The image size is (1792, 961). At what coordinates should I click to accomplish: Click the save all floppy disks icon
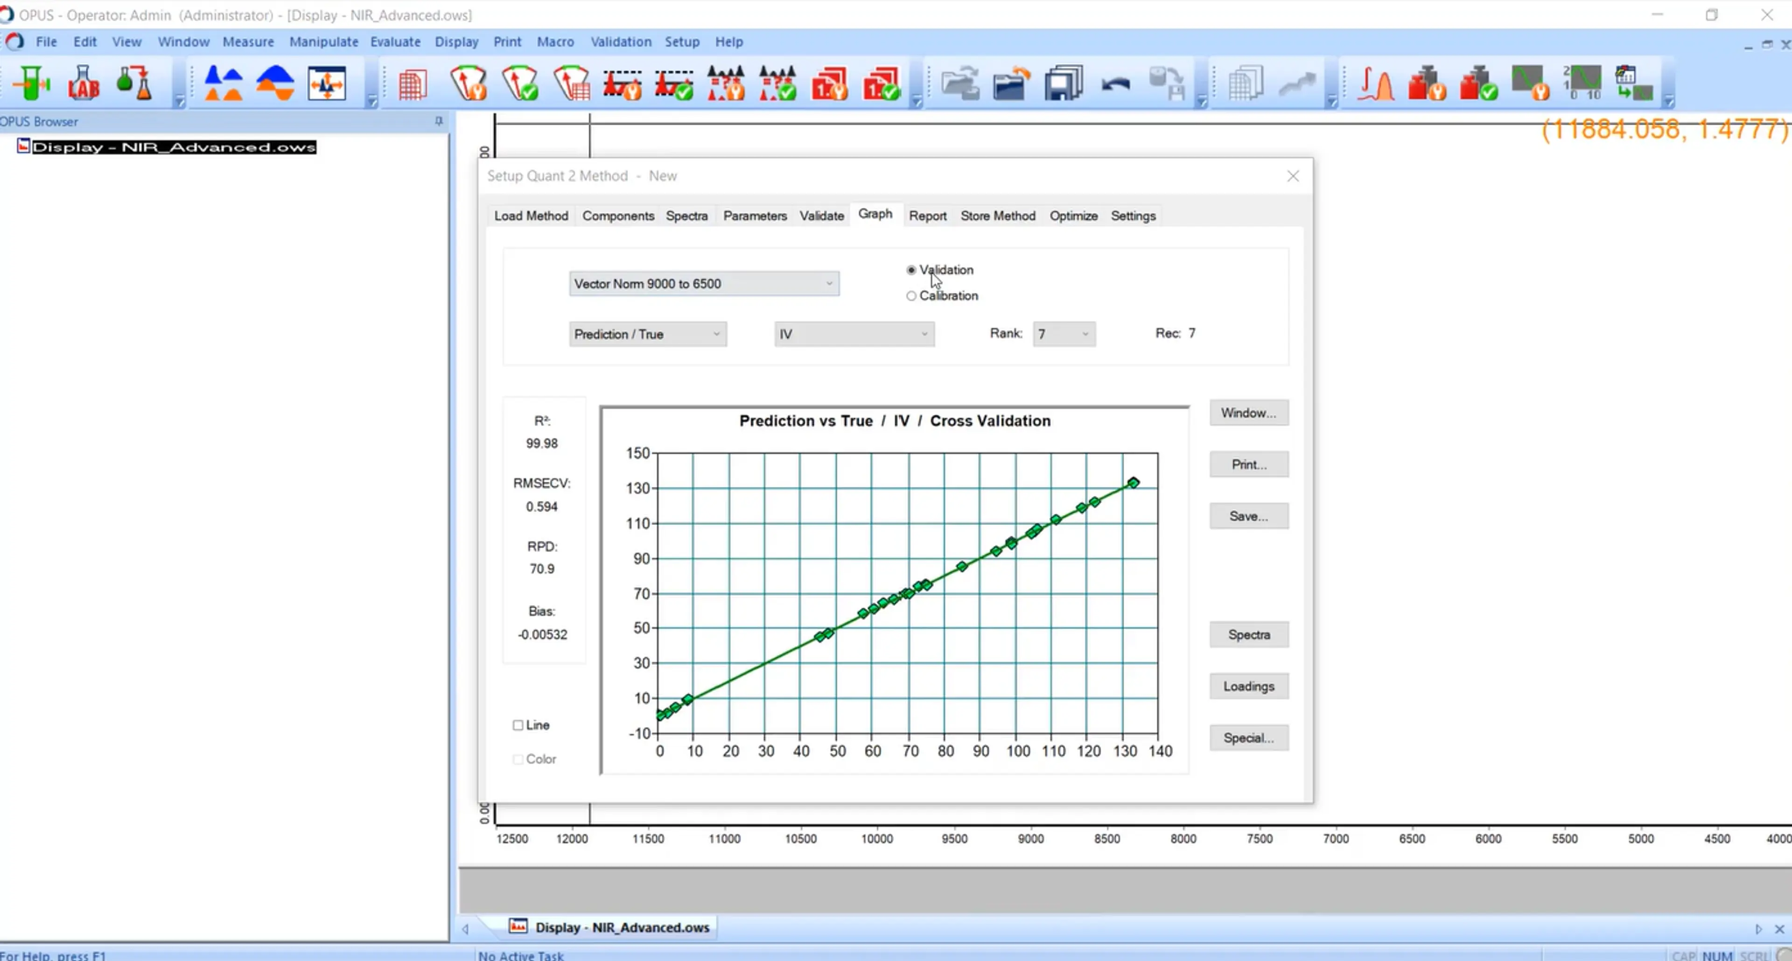coord(1063,84)
